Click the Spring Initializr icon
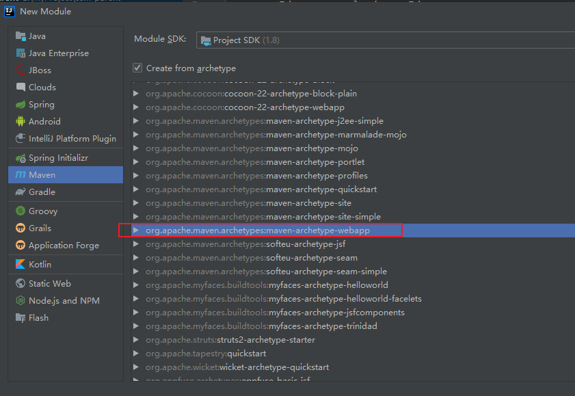The width and height of the screenshot is (575, 396). coord(21,158)
